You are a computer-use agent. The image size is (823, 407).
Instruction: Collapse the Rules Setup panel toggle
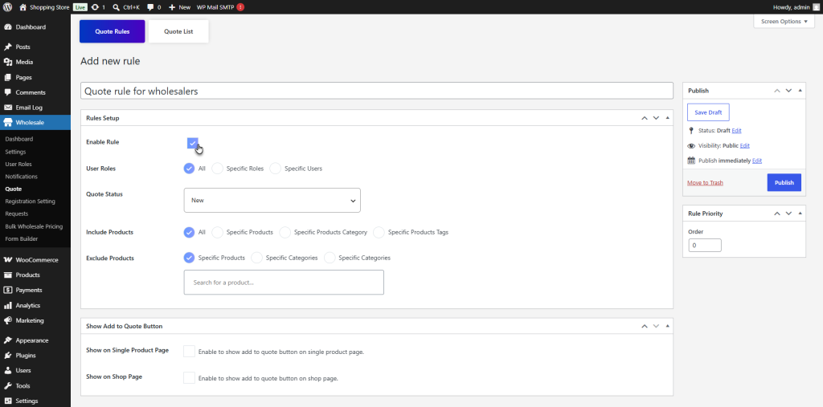click(668, 118)
